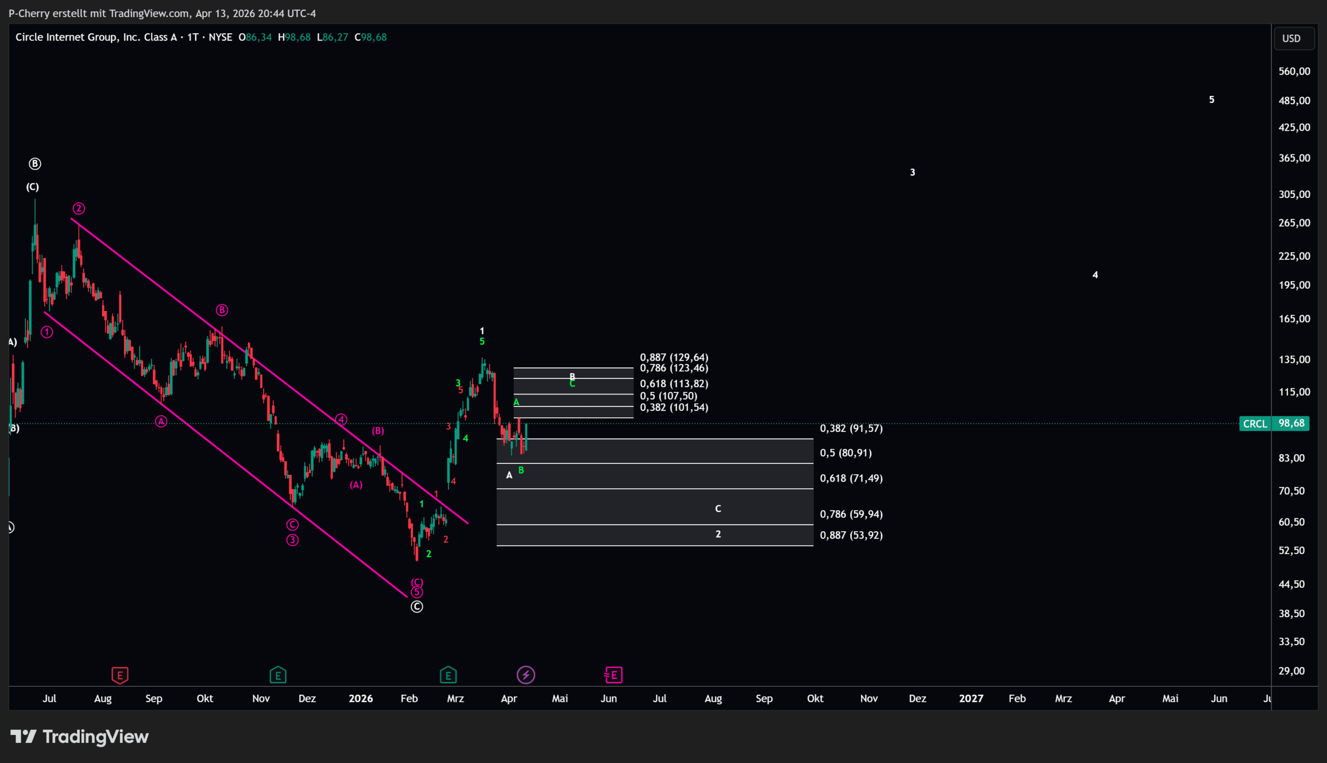
Task: Click the 2026 label on time axis
Action: [360, 699]
